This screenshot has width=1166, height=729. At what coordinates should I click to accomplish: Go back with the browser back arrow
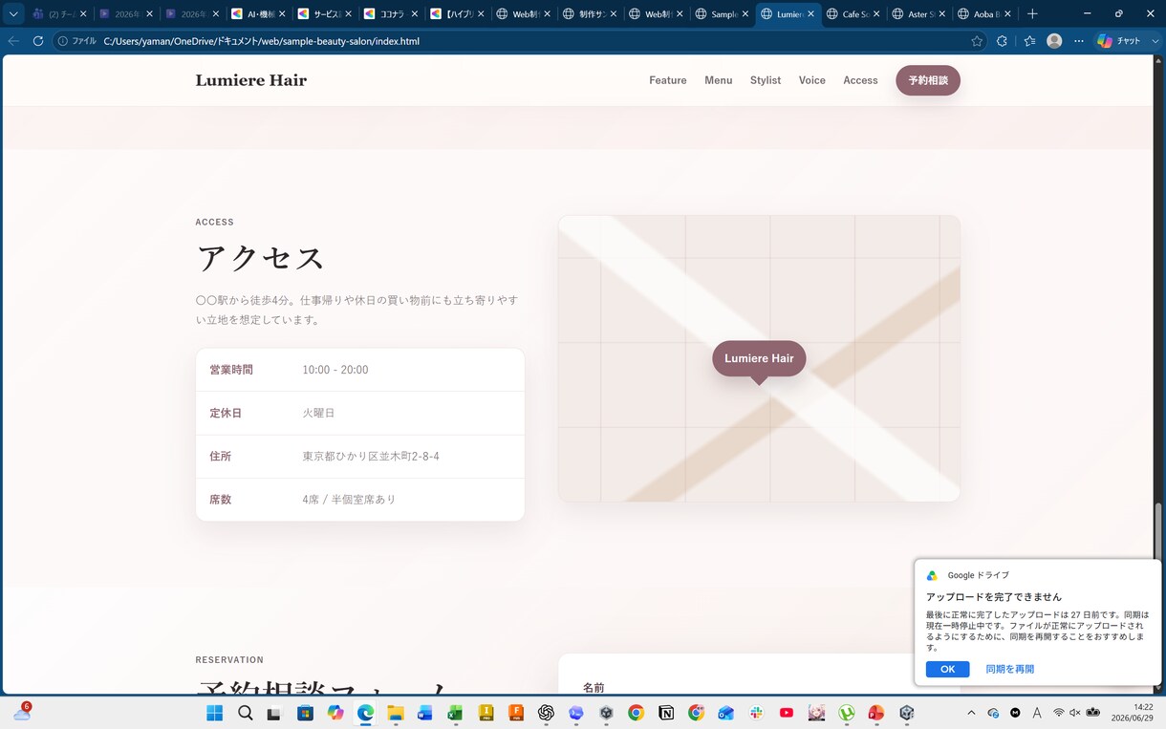tap(13, 41)
